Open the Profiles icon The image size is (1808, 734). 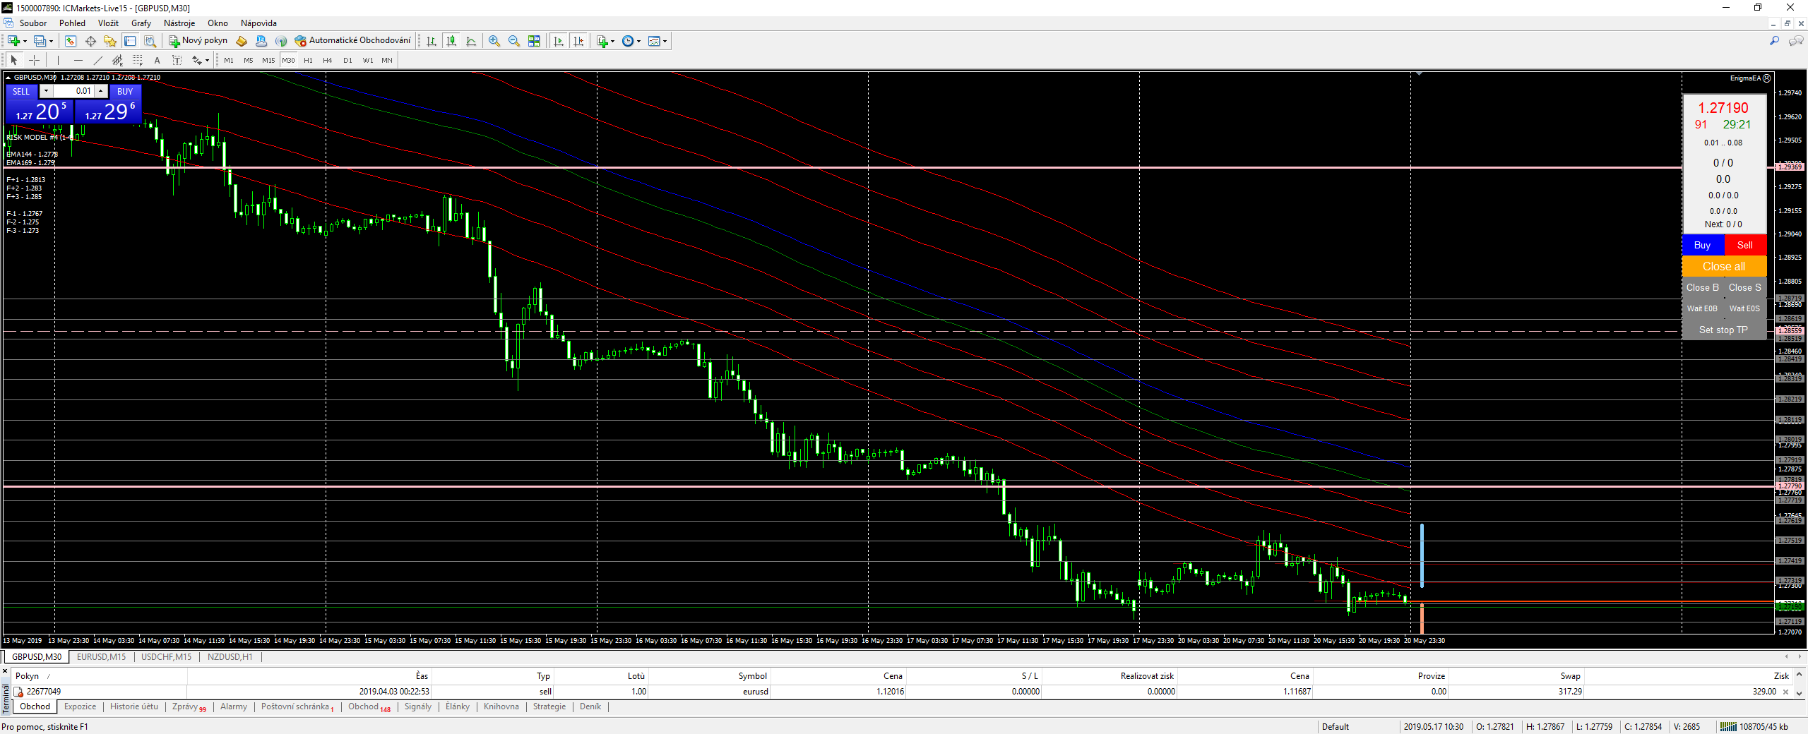(x=40, y=41)
